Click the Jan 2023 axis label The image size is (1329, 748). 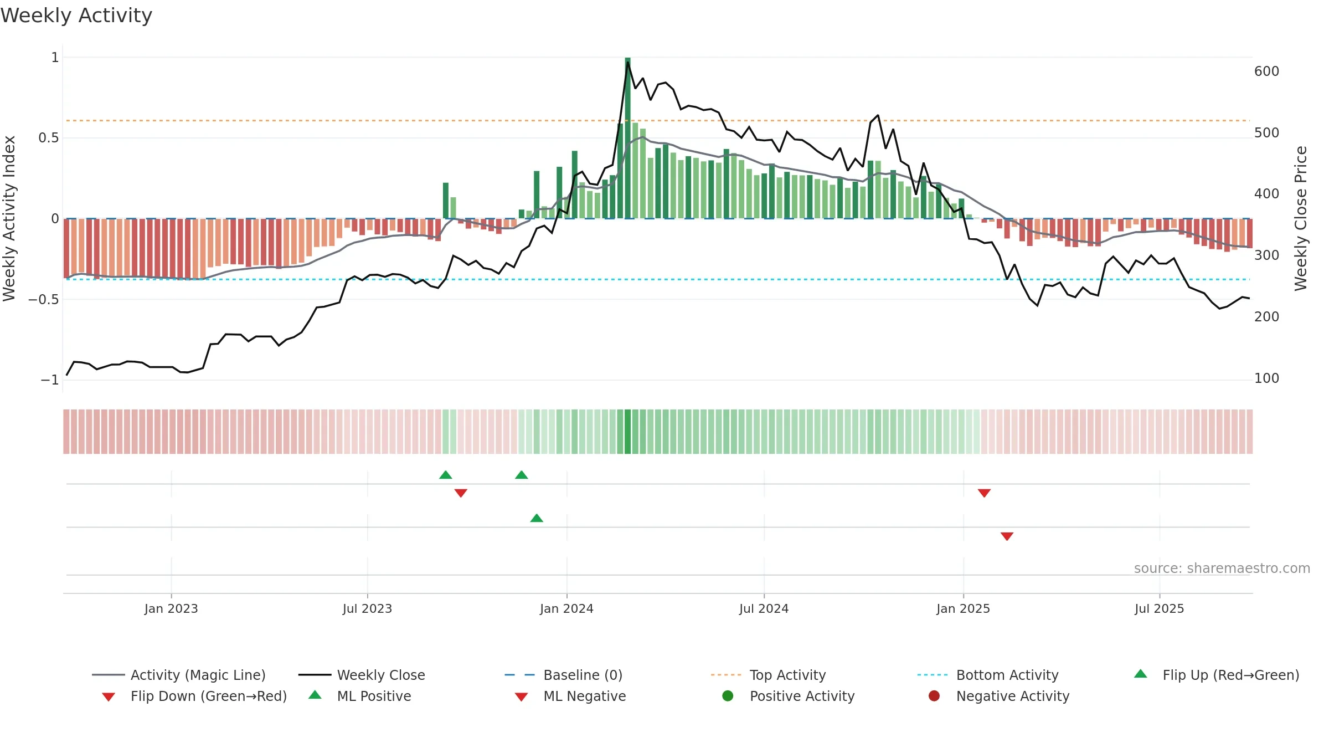(171, 608)
